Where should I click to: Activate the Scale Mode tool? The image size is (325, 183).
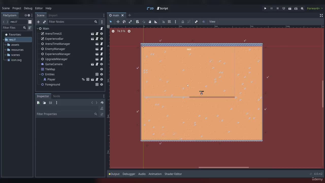[130, 22]
